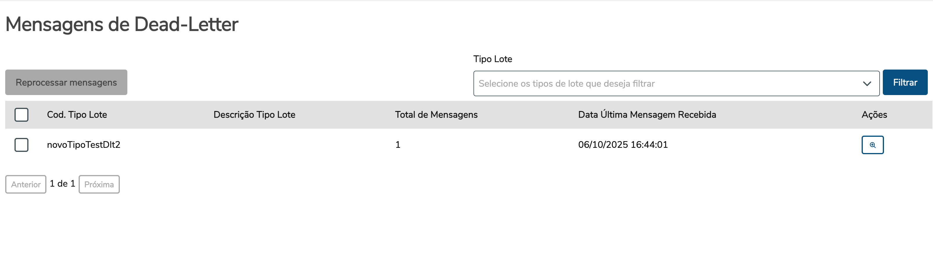Image resolution: width=933 pixels, height=273 pixels.
Task: Click the Tipo Lote field label
Action: [493, 59]
